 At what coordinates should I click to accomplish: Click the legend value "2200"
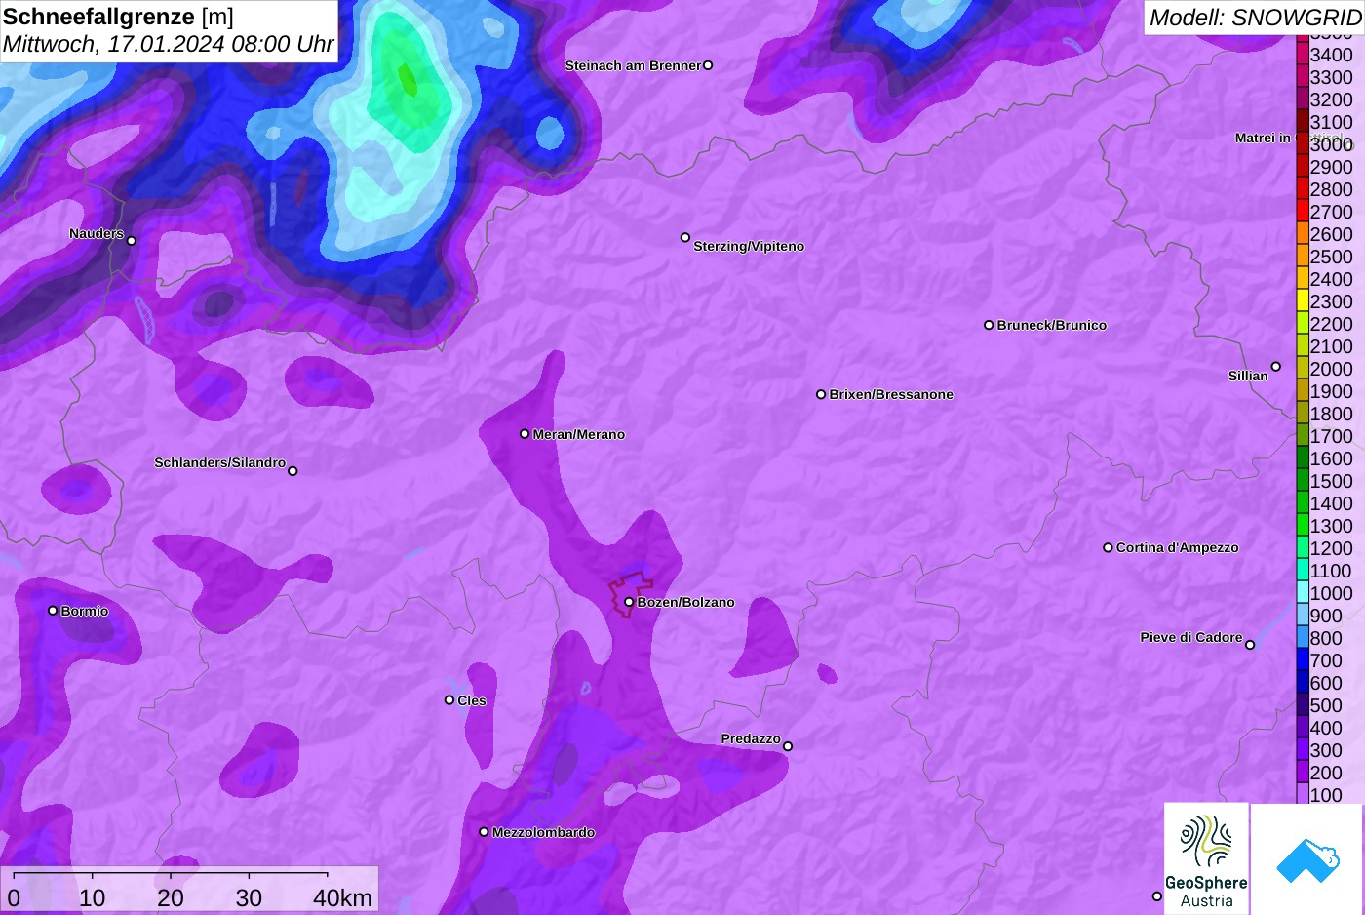click(1331, 324)
